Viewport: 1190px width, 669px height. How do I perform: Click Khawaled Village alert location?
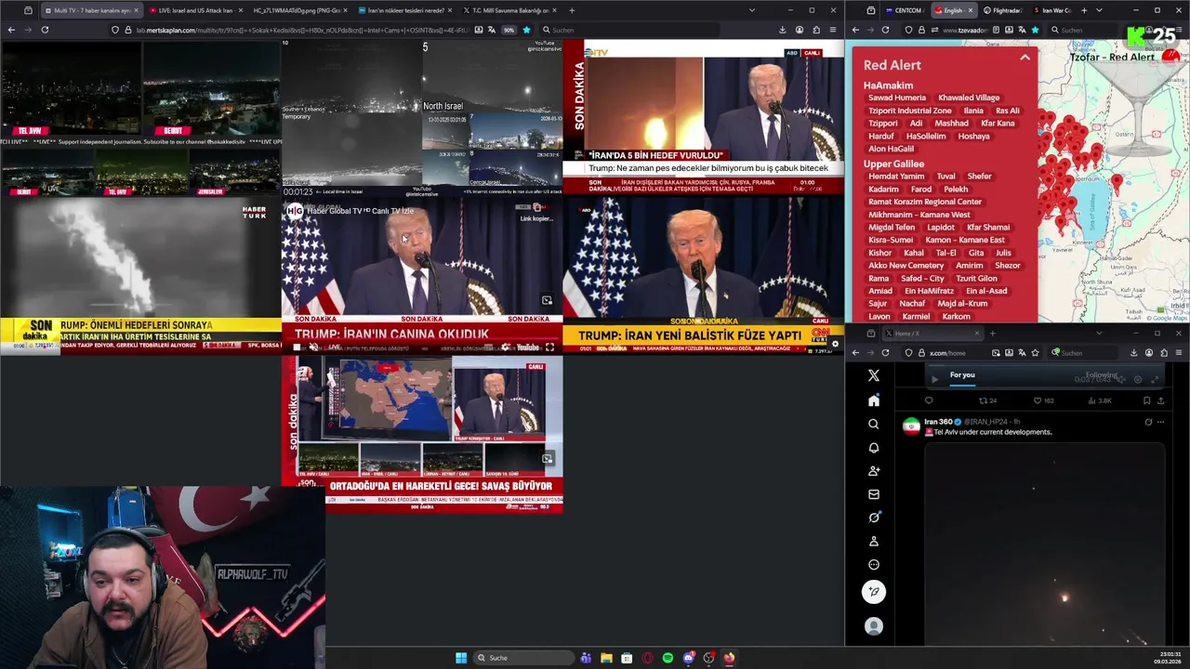pyautogui.click(x=969, y=98)
